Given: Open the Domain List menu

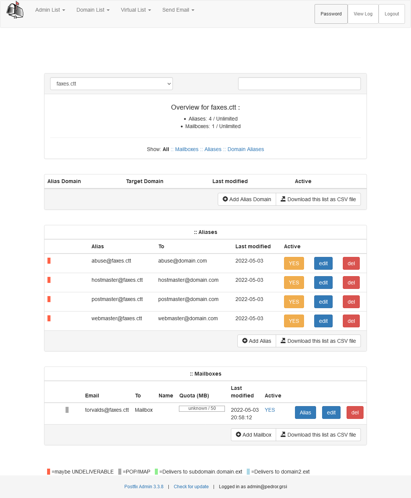Looking at the screenshot, I should pyautogui.click(x=93, y=10).
